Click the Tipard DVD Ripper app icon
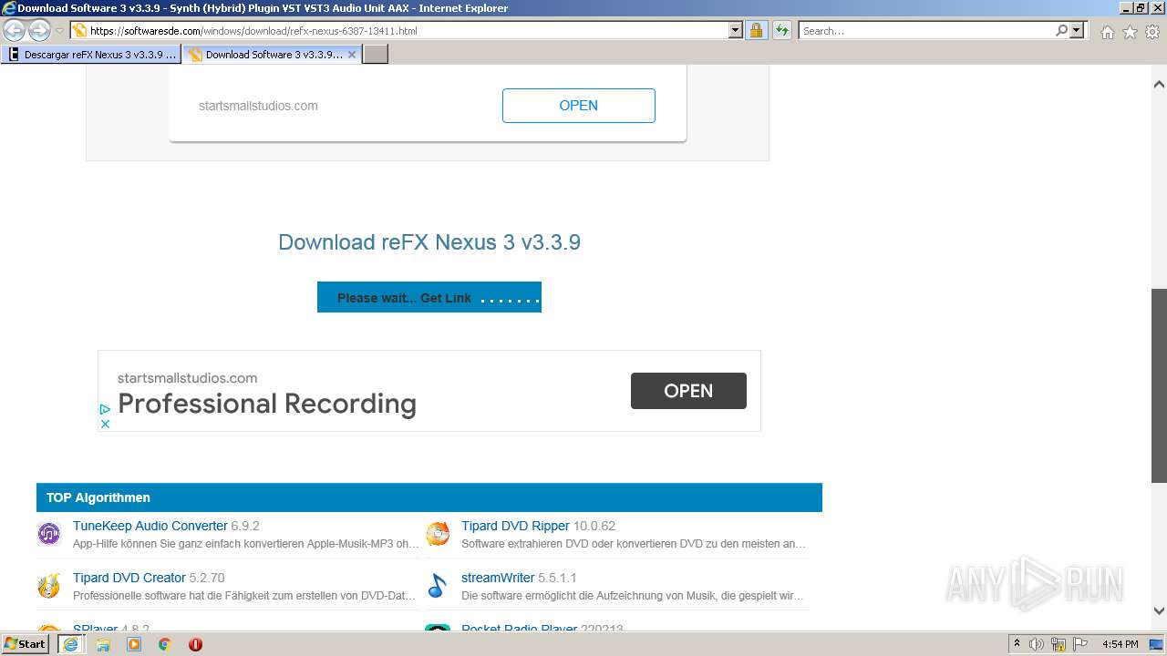Screen dimensions: 1167x656 438,534
